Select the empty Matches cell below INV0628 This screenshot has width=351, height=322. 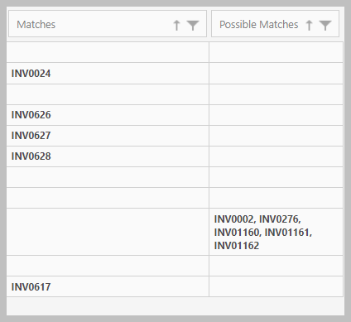click(x=108, y=177)
